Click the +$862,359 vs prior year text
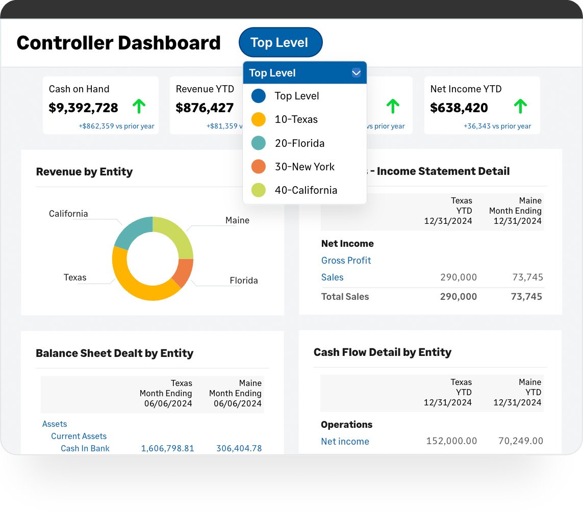This screenshot has width=583, height=515. [116, 126]
